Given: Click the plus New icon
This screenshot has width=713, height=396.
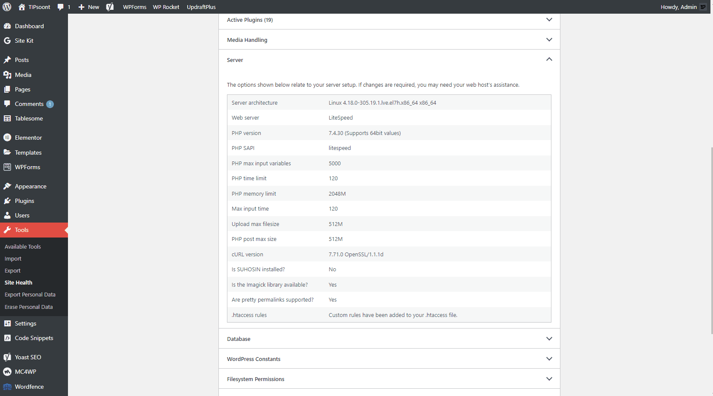Looking at the screenshot, I should (81, 7).
